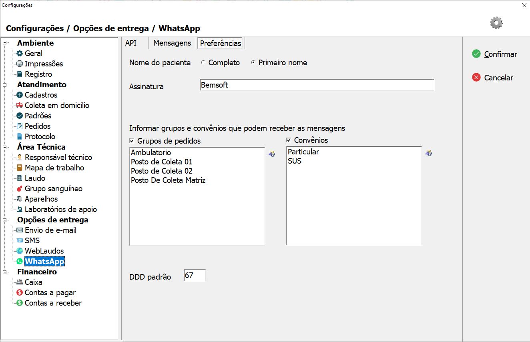Click the Protocolo page icon
The height and width of the screenshot is (342, 530).
20,136
